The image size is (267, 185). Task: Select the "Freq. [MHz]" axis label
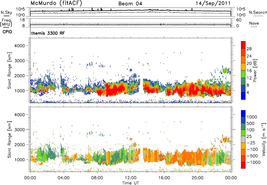click(x=6, y=22)
